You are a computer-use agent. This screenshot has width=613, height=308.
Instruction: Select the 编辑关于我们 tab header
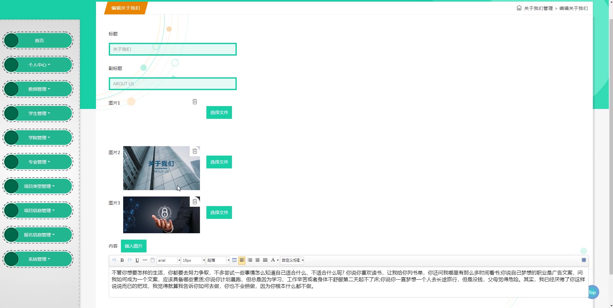click(126, 8)
